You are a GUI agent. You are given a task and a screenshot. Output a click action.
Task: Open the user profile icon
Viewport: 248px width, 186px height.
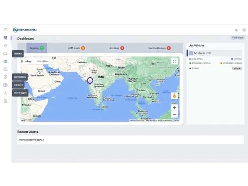pyautogui.click(x=244, y=30)
